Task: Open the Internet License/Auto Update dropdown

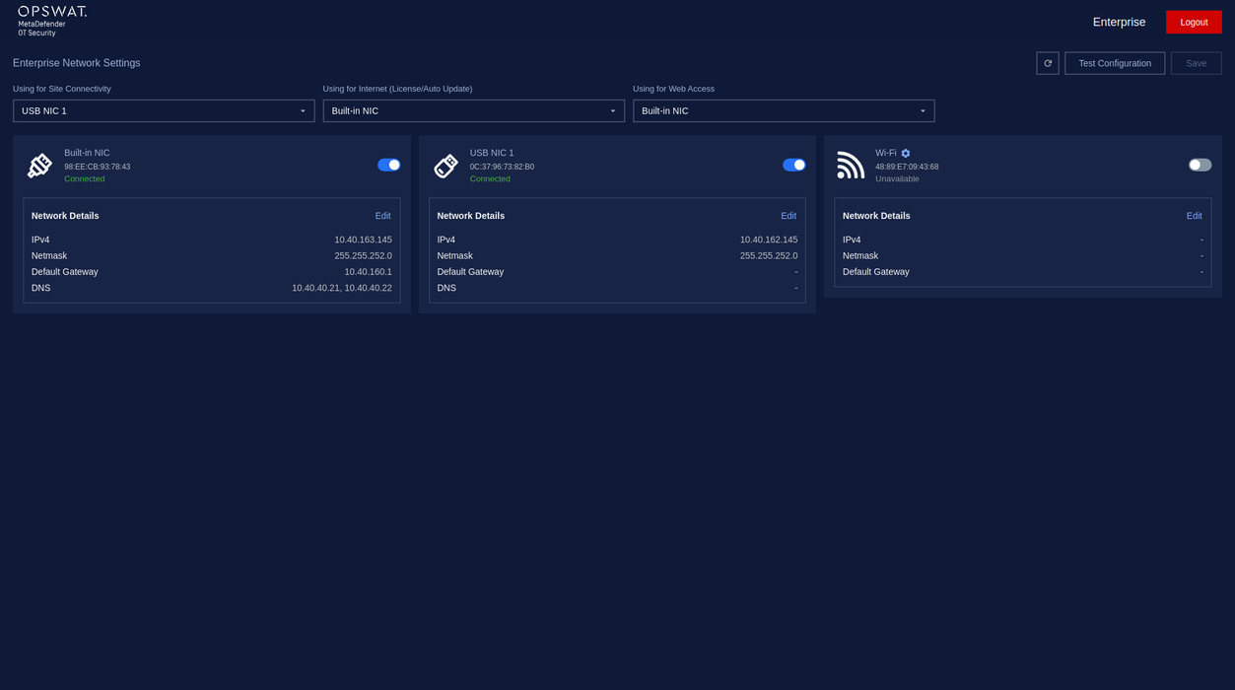Action: [474, 110]
